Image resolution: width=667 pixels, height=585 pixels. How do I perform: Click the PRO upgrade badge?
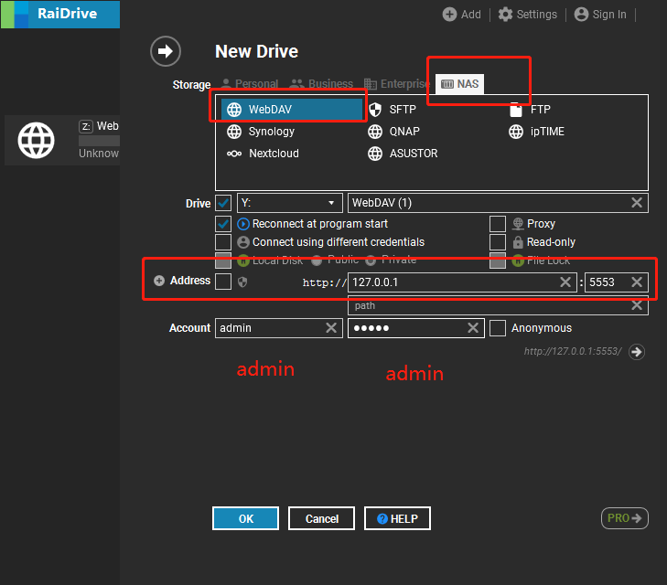625,518
